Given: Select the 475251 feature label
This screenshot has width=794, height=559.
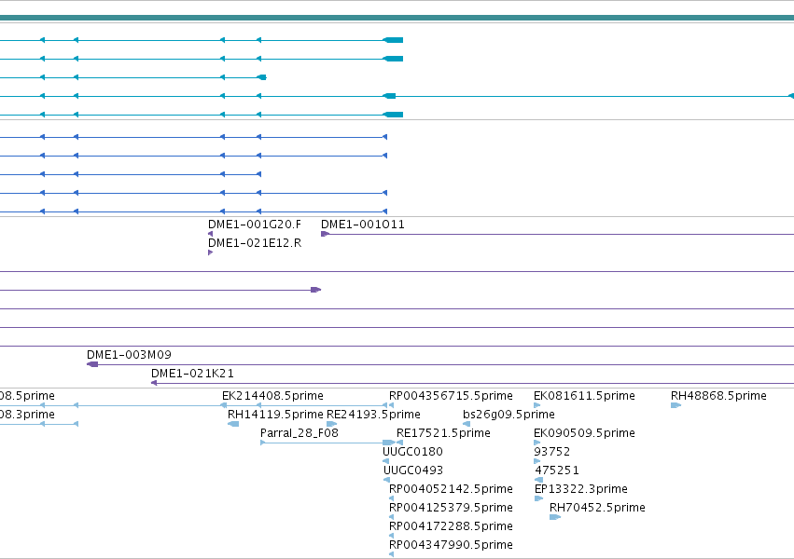Looking at the screenshot, I should pos(557,470).
